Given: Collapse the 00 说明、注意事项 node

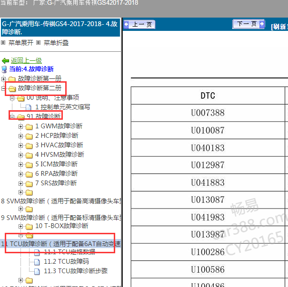Looking at the screenshot, I should pyautogui.click(x=12, y=98).
